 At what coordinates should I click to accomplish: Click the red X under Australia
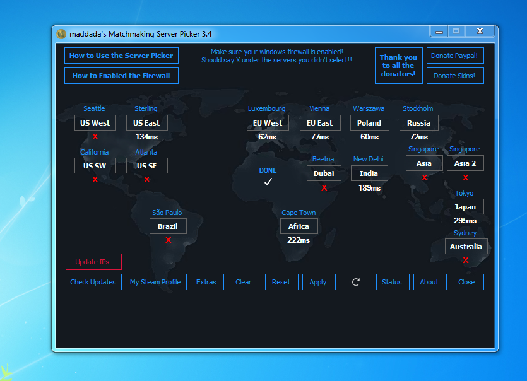click(466, 261)
